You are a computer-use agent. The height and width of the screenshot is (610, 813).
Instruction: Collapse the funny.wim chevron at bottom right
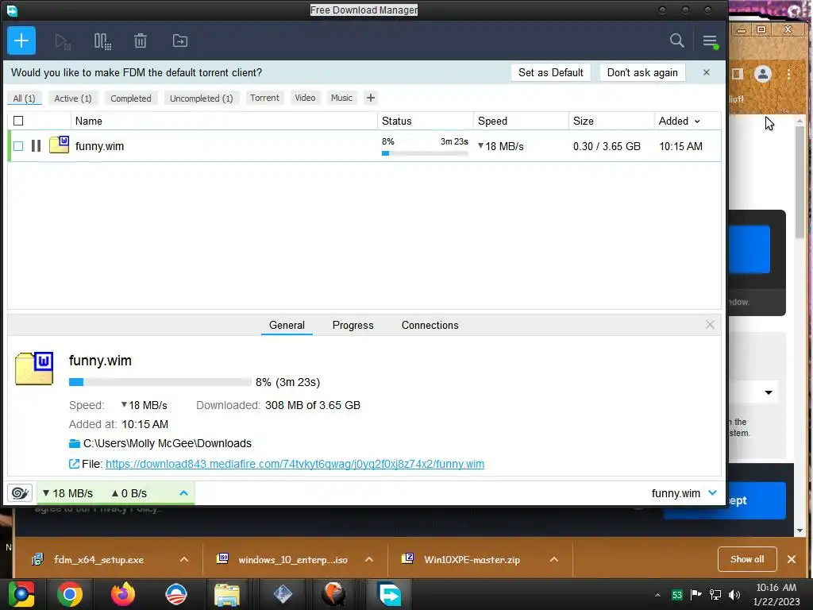pos(712,492)
